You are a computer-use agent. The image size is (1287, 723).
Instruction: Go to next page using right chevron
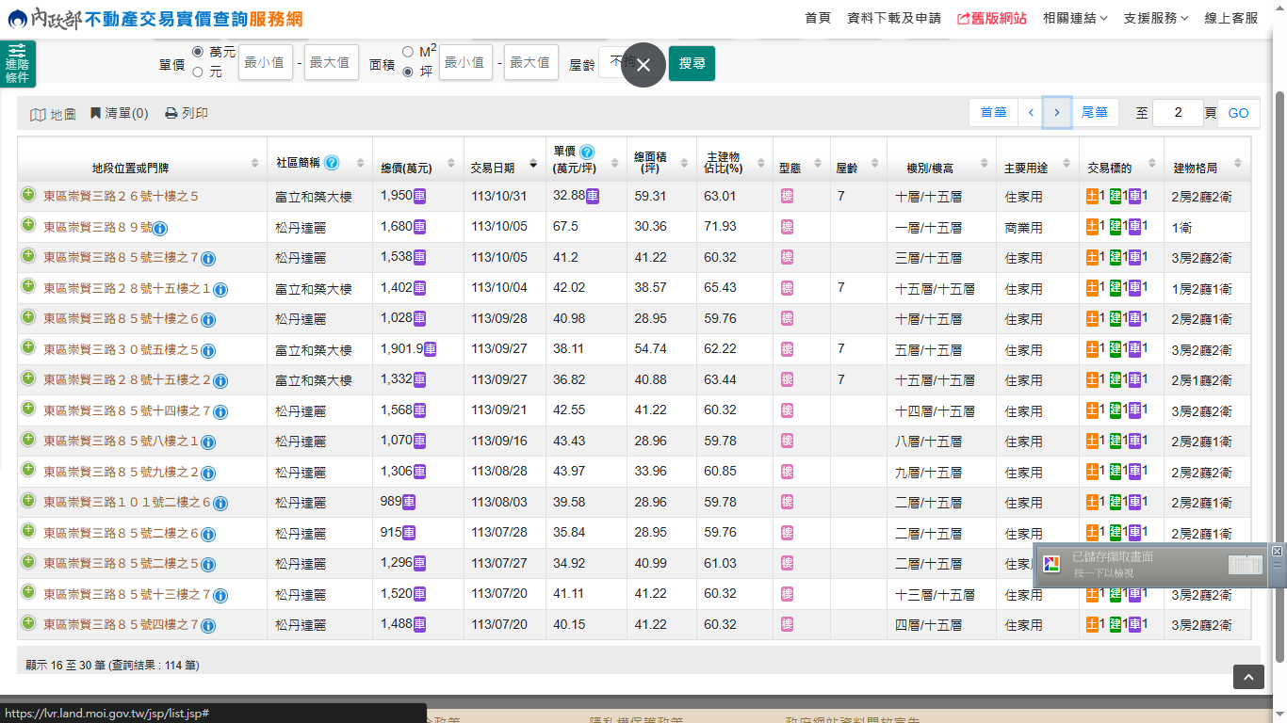pyautogui.click(x=1057, y=113)
